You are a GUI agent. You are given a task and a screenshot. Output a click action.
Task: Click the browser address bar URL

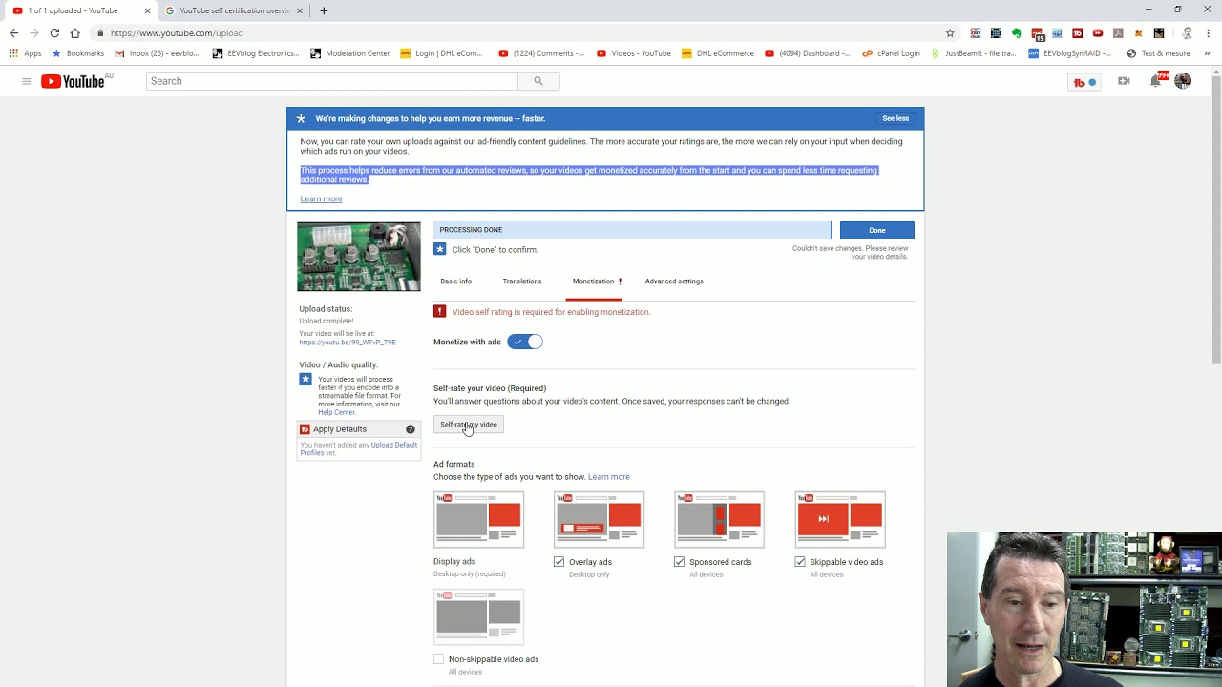(x=177, y=32)
